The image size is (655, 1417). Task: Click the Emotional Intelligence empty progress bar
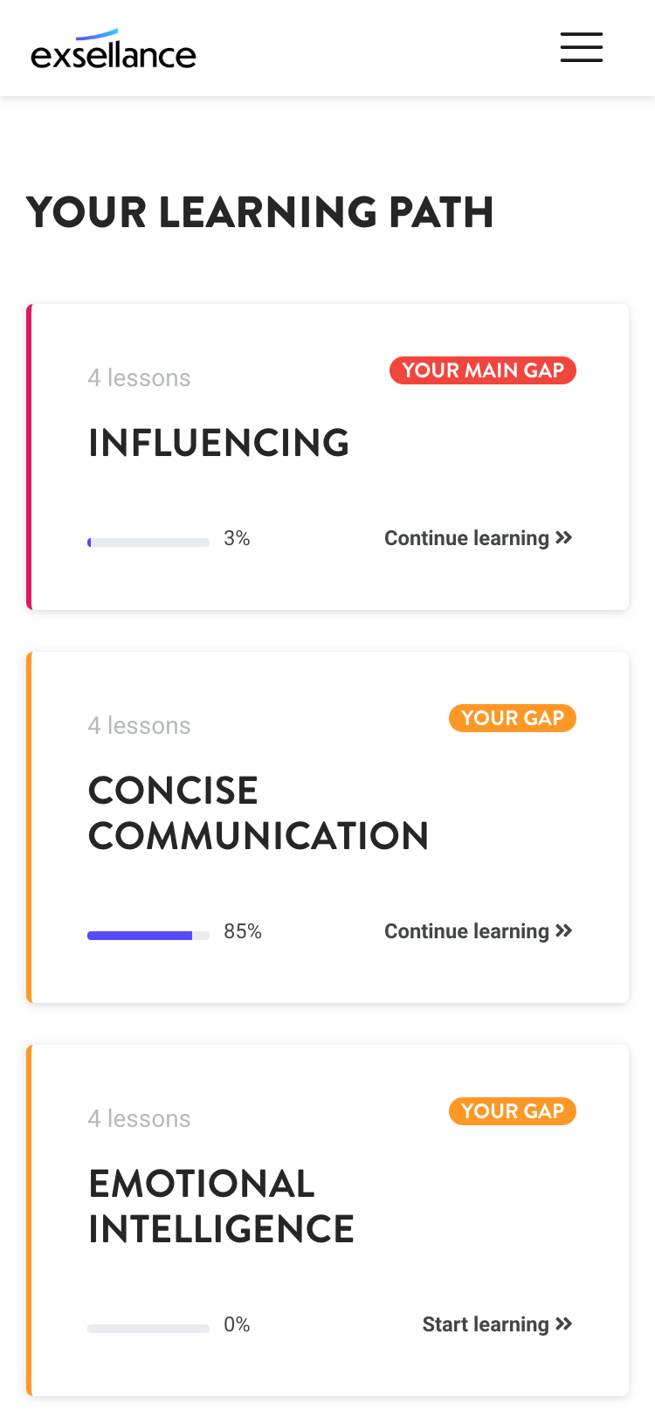click(148, 1329)
